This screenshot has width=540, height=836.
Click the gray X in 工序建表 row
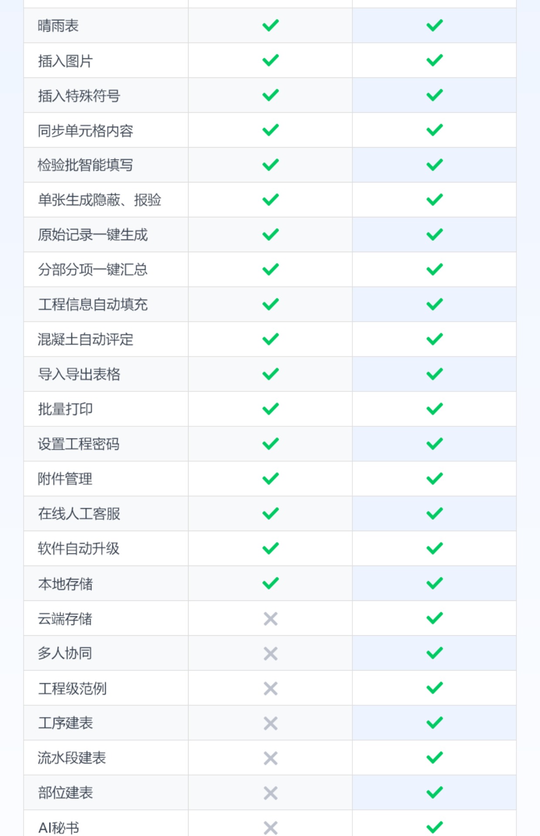click(270, 723)
